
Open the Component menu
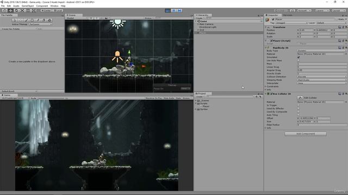(x=42, y=6)
